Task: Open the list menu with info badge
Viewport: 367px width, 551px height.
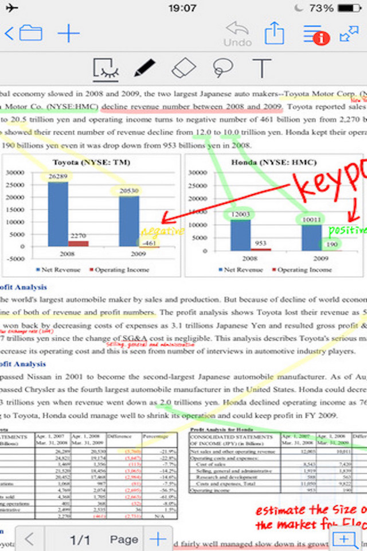Action: (x=316, y=34)
